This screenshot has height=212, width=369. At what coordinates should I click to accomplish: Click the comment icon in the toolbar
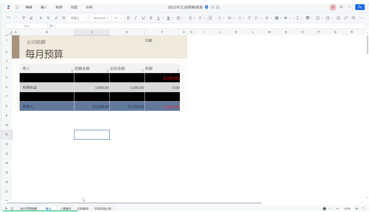click(353, 18)
